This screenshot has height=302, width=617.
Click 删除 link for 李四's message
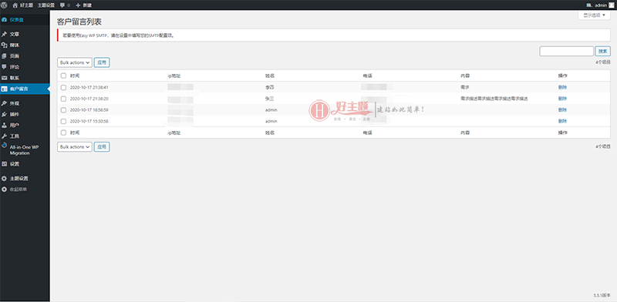pos(562,87)
